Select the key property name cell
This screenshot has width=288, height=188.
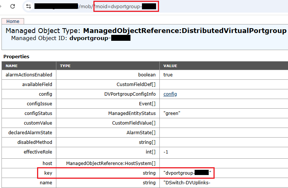tap(48, 173)
